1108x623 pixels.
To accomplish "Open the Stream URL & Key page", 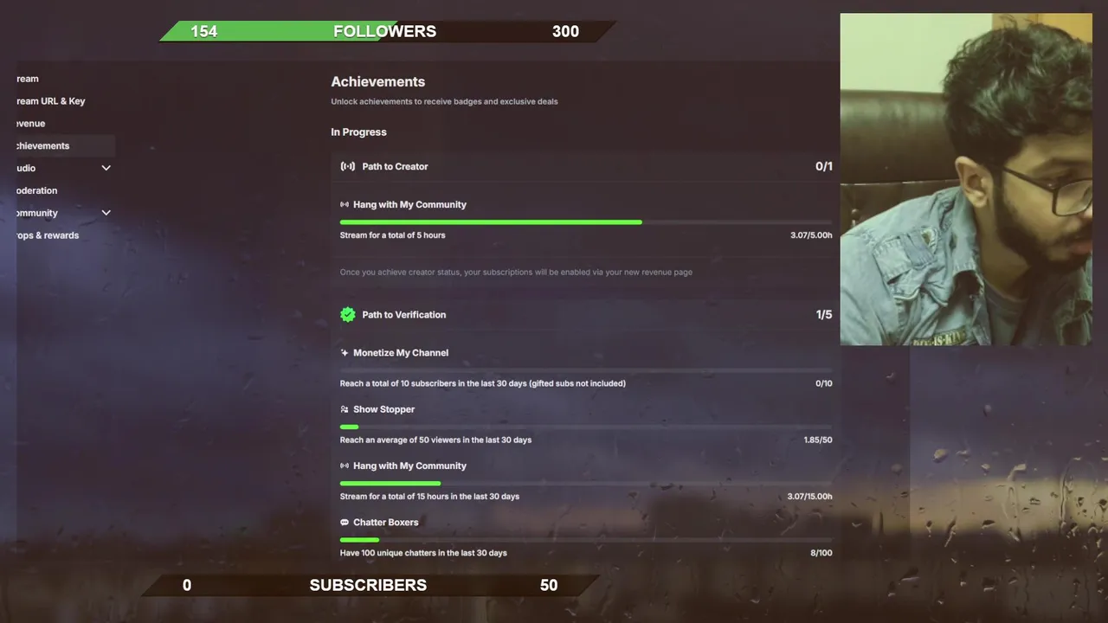I will coord(51,101).
